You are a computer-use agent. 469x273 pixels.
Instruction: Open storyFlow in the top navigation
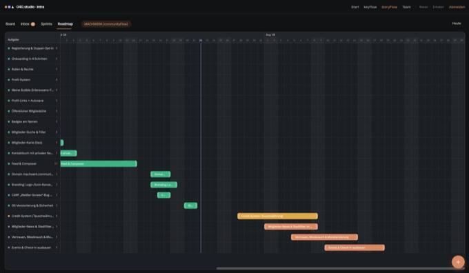point(389,7)
